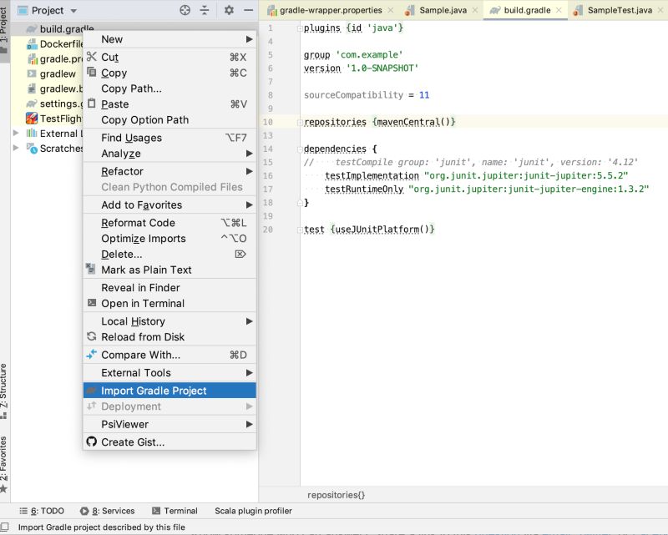Click the Compare With context menu scissors-adjacent icon
Viewport: 668px width, 535px height.
coord(90,356)
